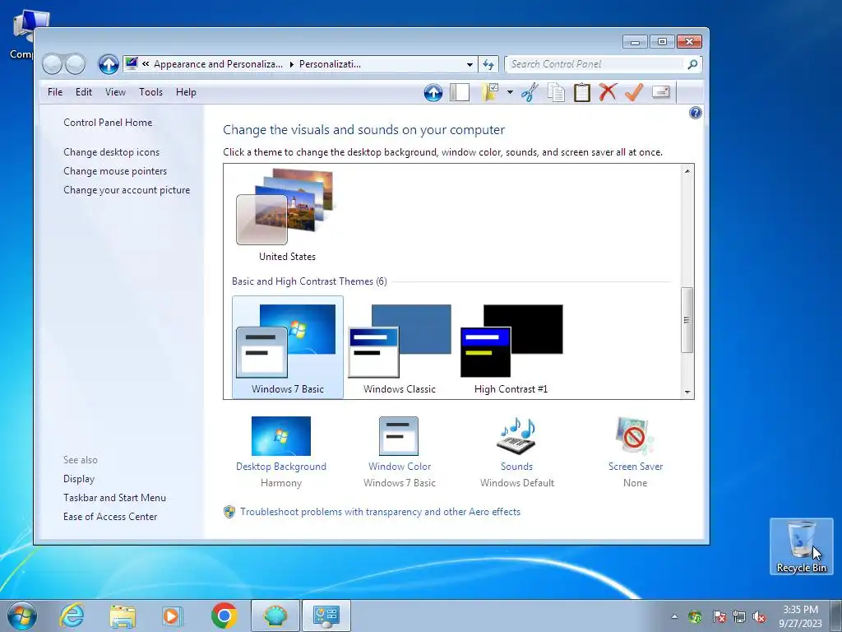
Task: Click the muted volume tray icon
Action: (759, 616)
